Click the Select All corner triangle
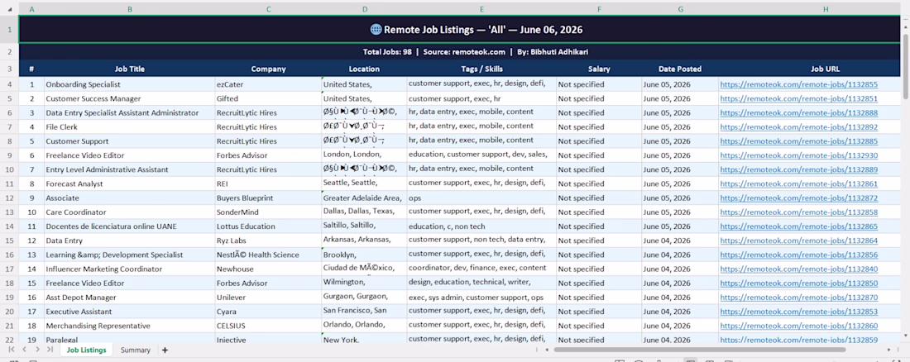Viewport: 910px width, 362px height. pyautogui.click(x=9, y=9)
